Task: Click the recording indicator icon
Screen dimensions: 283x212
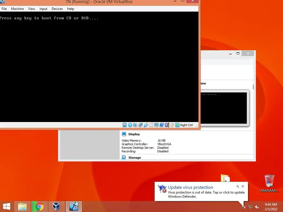Action: (161, 125)
